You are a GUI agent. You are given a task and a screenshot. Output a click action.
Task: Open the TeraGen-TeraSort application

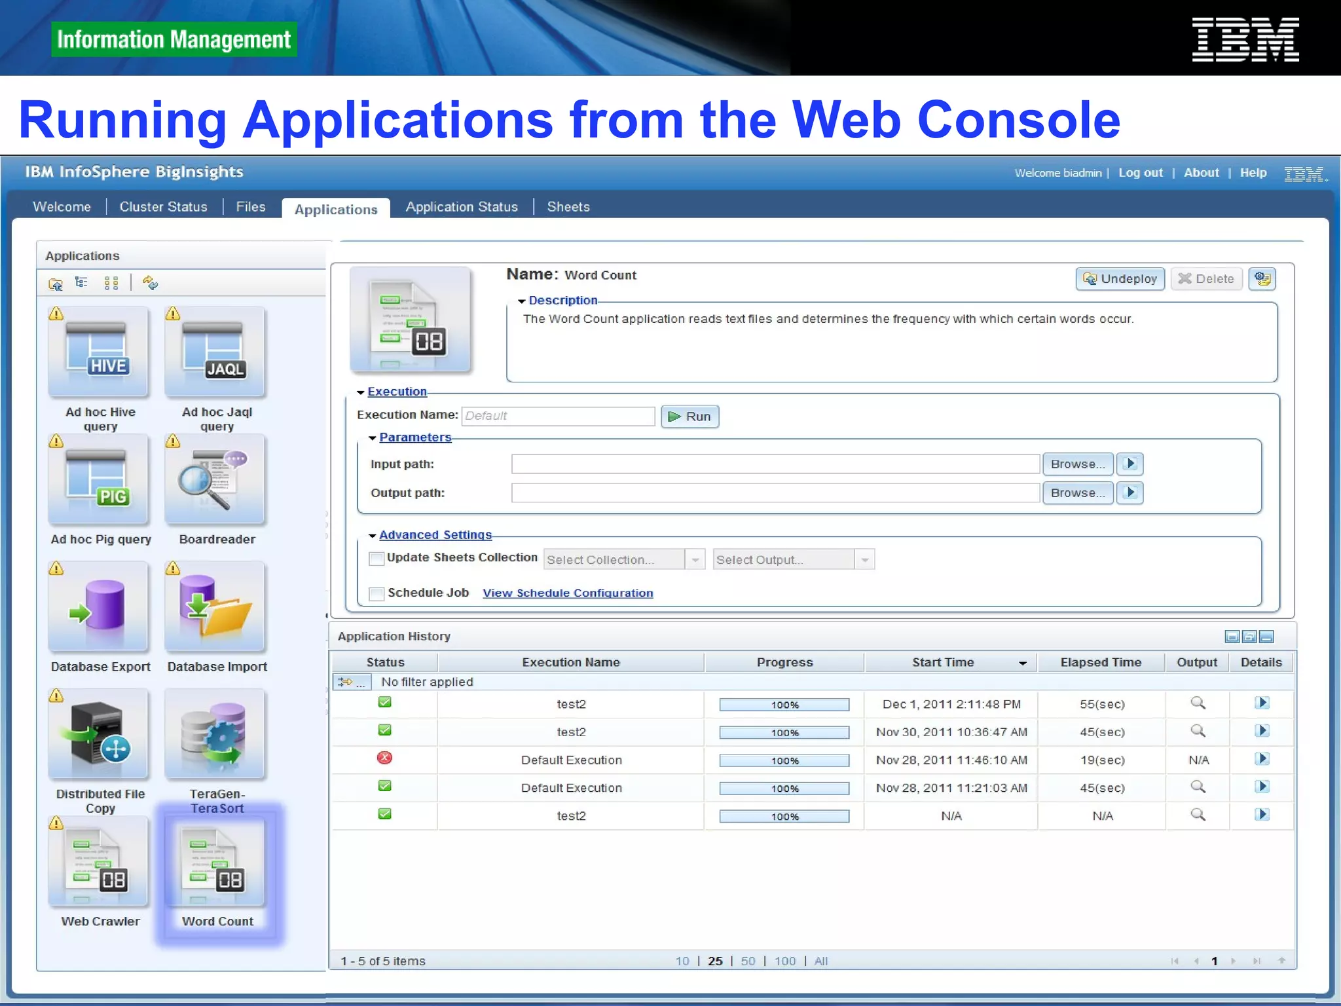215,735
